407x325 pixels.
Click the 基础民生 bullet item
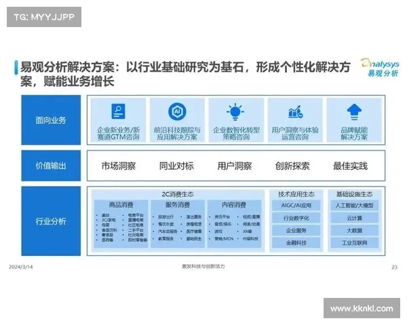[194, 239]
